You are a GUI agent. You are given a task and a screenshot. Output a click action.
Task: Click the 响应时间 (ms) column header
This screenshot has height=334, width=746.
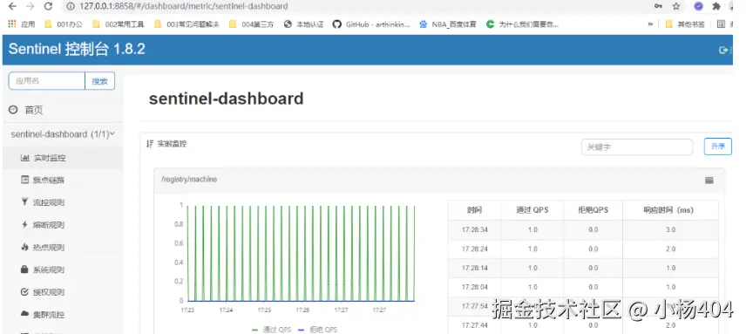[x=670, y=210]
